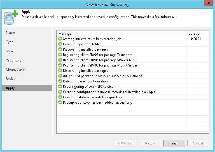The width and height of the screenshot is (215, 152).
Task: Open the Review step in sidebar
Action: tap(11, 79)
